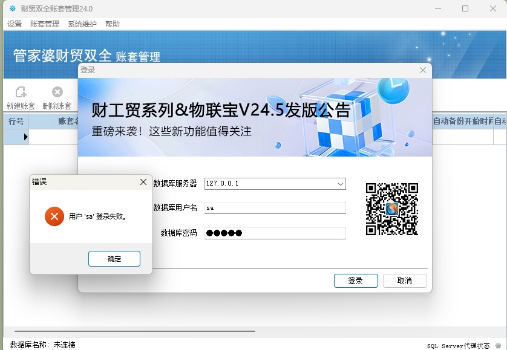Click the 自动备份开始时间 column header
Screen dimensions: 507x350
(463, 122)
